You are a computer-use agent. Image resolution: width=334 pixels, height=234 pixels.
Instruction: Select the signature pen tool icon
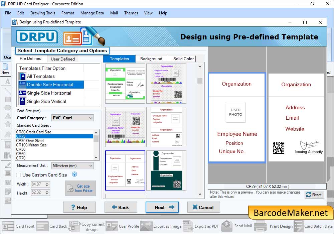click(x=8, y=165)
